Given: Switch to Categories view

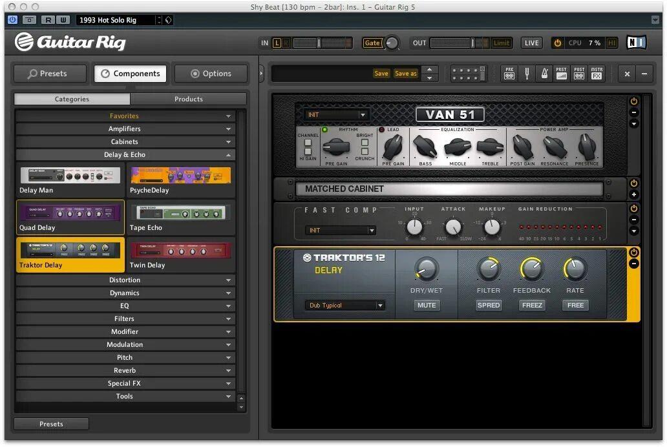Looking at the screenshot, I should pyautogui.click(x=72, y=99).
